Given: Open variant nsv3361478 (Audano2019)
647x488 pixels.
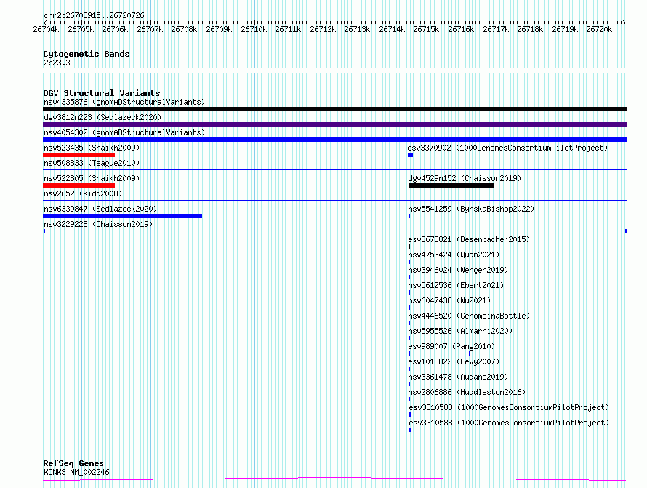Looking at the screenshot, I should point(458,377).
